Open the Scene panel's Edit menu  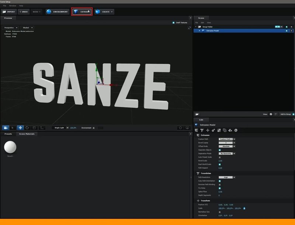point(202,23)
